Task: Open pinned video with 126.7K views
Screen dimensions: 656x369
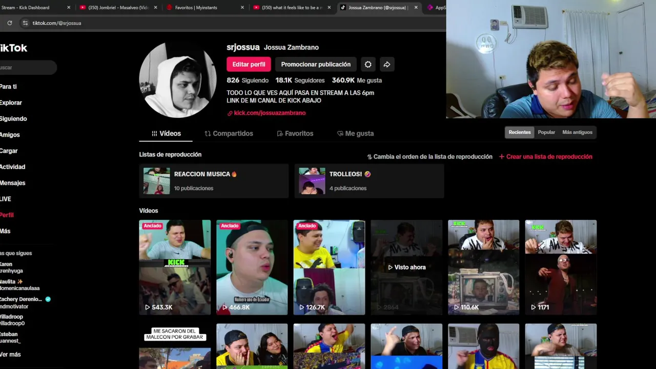Action: 329,267
